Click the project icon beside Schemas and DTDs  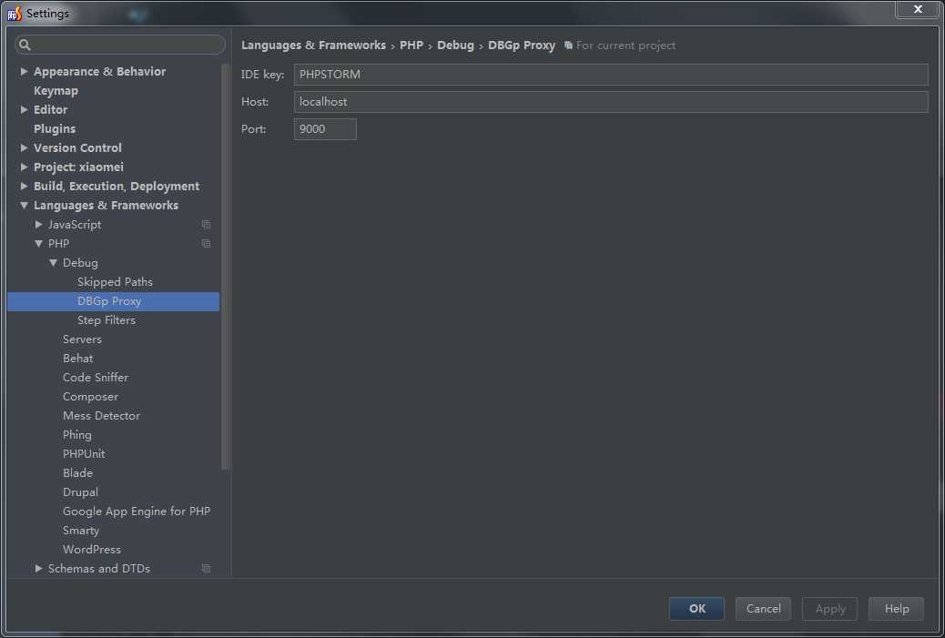[x=206, y=568]
